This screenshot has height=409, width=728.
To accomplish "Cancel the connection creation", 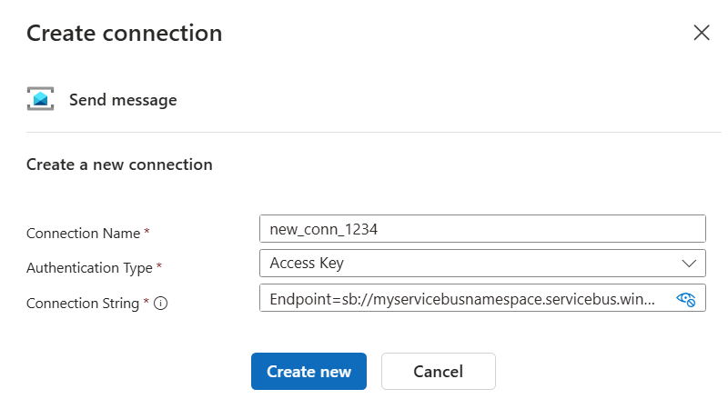I will coord(438,371).
